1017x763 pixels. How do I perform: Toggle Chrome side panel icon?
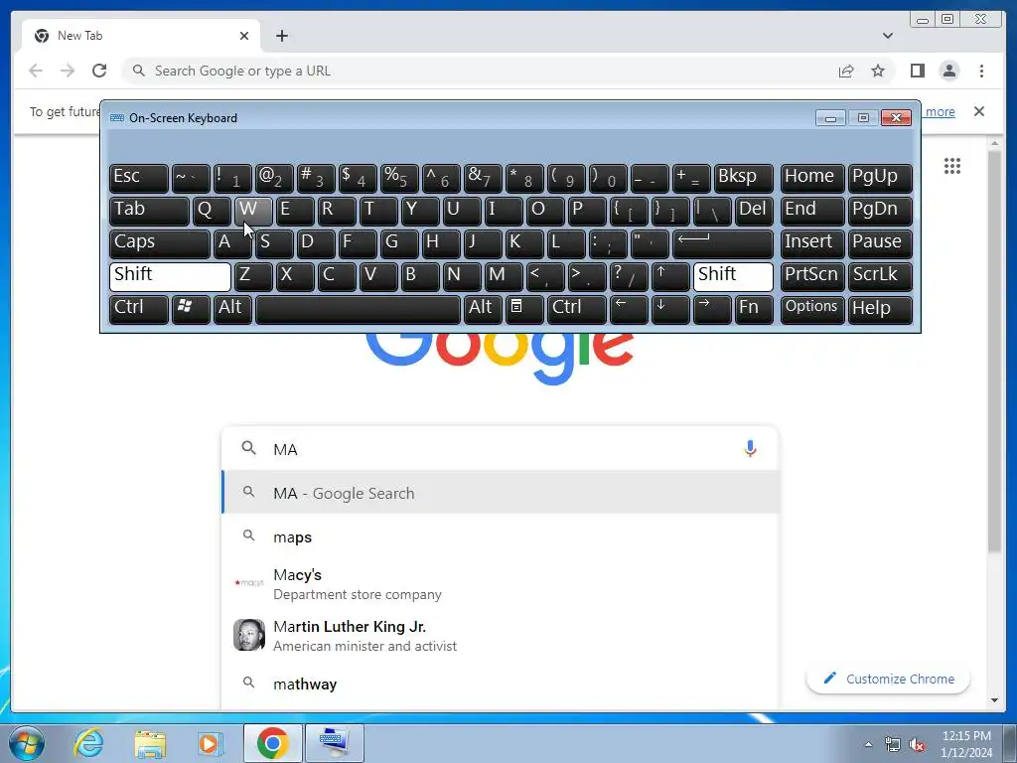pos(917,71)
